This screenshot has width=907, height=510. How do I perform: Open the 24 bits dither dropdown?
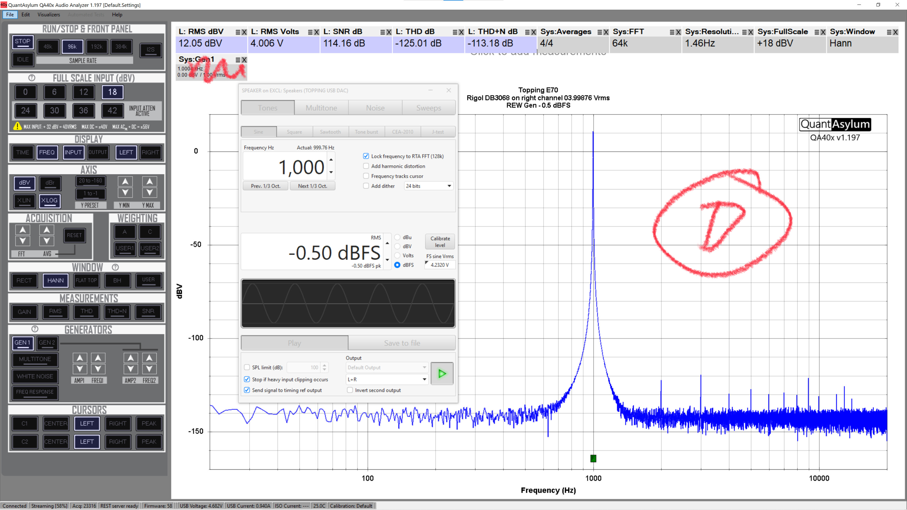click(x=428, y=186)
